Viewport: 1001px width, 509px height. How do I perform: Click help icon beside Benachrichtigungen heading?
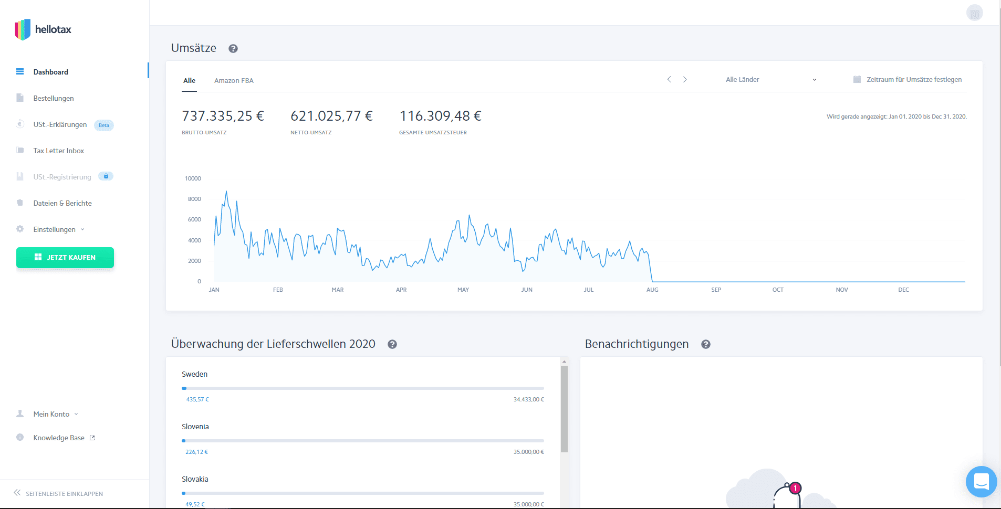tap(706, 344)
